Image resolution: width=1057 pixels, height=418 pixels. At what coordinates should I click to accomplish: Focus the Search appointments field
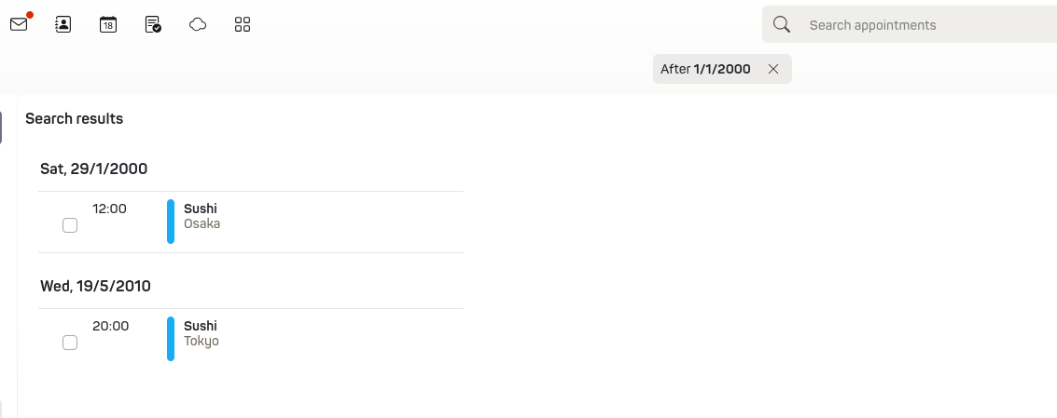924,25
